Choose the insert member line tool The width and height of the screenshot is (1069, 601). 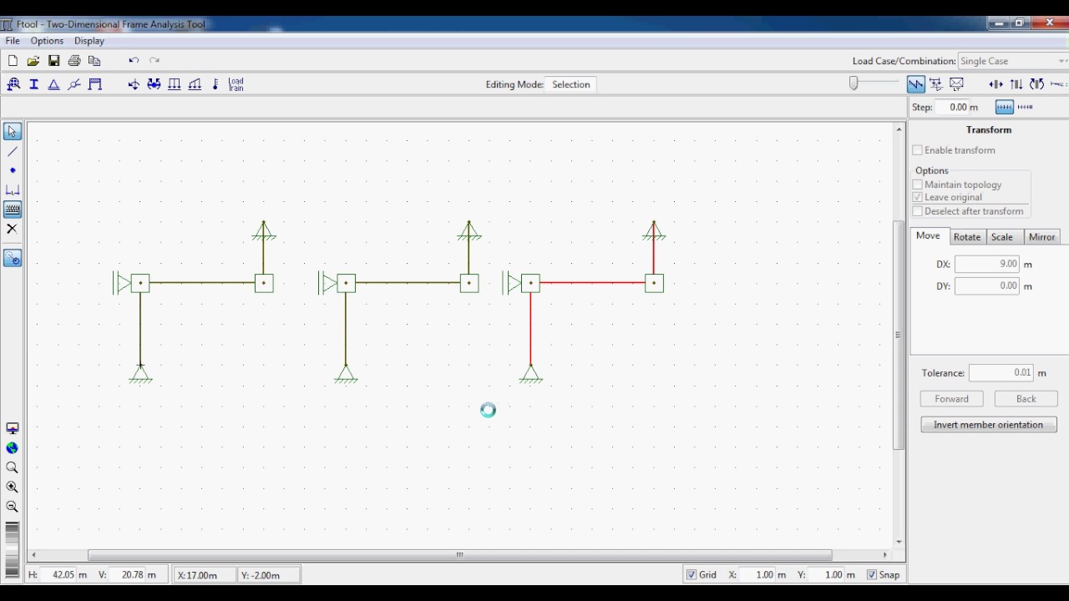(x=13, y=152)
